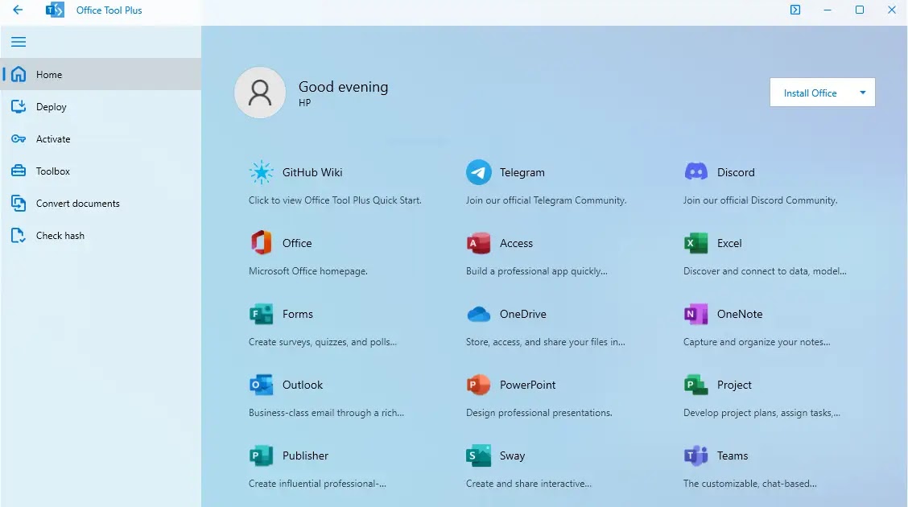Open the Activate page
Image resolution: width=908 pixels, height=507 pixels.
coord(101,139)
